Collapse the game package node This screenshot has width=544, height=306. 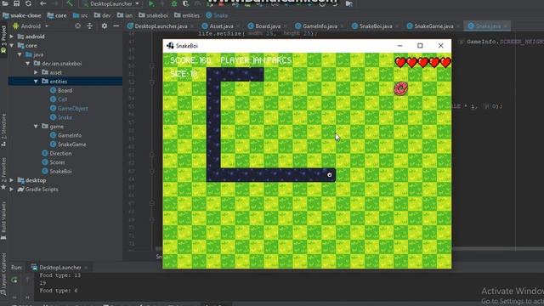[x=36, y=127]
